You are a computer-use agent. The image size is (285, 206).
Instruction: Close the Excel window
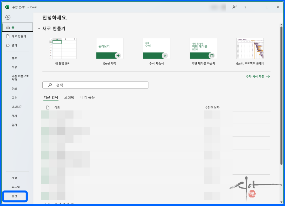[x=278, y=7]
